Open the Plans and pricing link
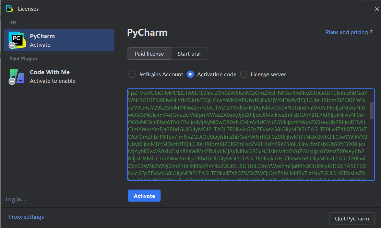 point(349,32)
